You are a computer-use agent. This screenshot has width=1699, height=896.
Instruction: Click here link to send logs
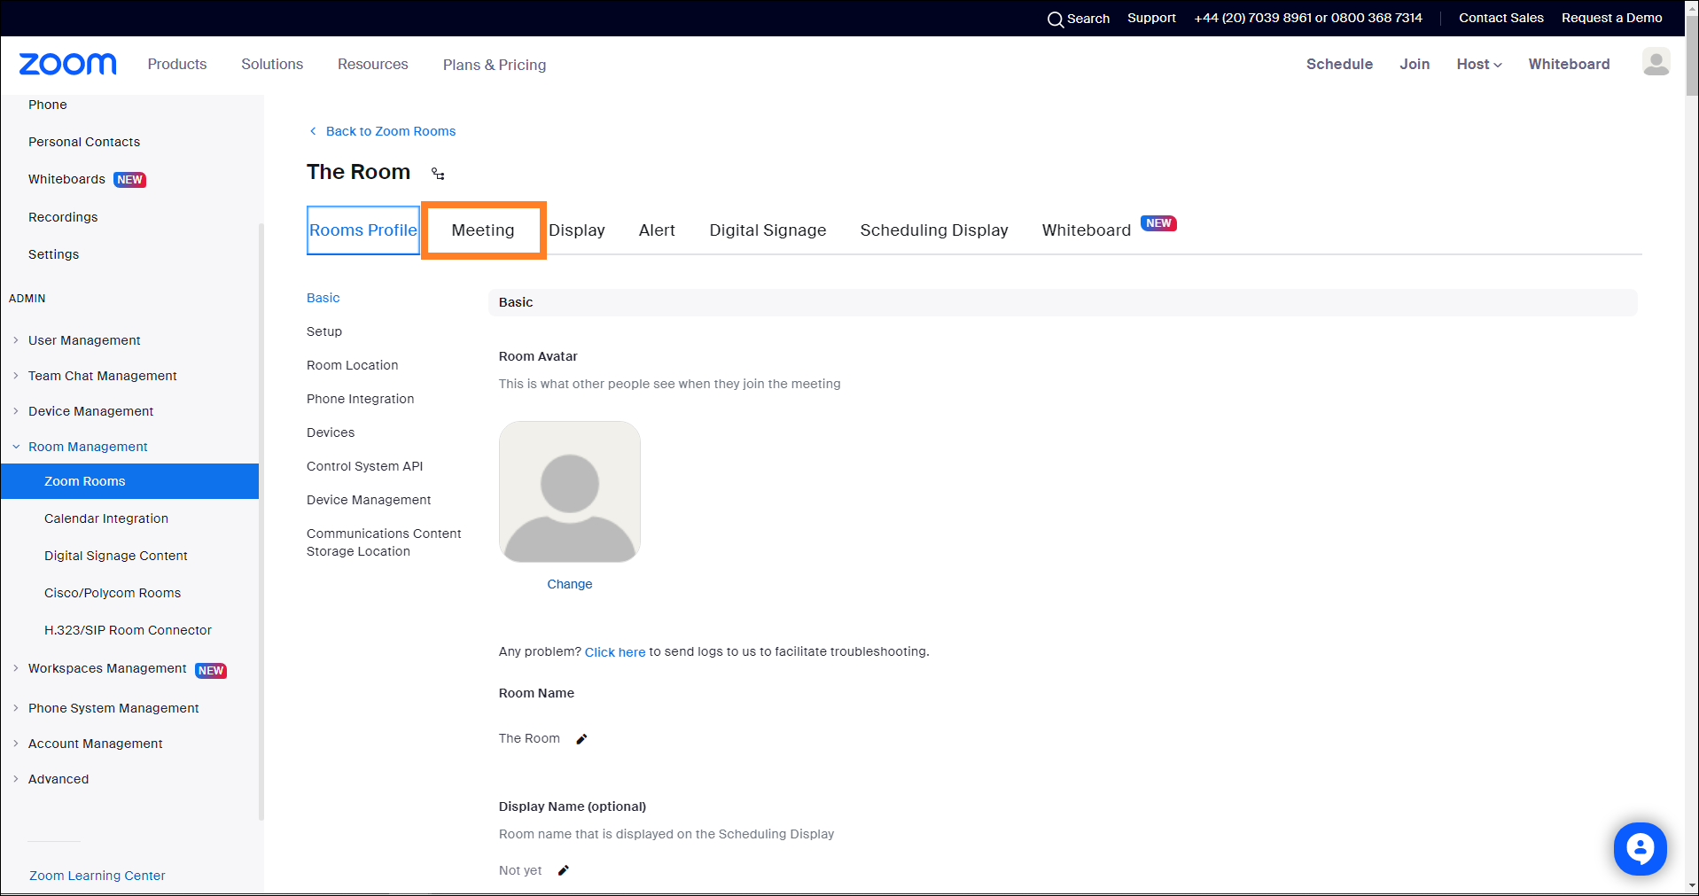tap(614, 652)
